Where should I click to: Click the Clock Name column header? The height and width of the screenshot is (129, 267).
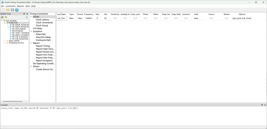(x=61, y=14)
